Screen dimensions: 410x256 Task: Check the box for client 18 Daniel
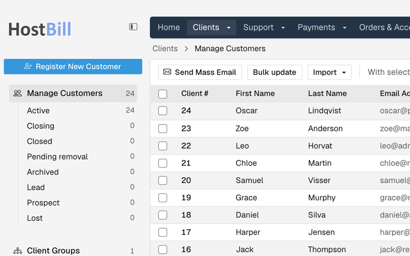coord(163,215)
